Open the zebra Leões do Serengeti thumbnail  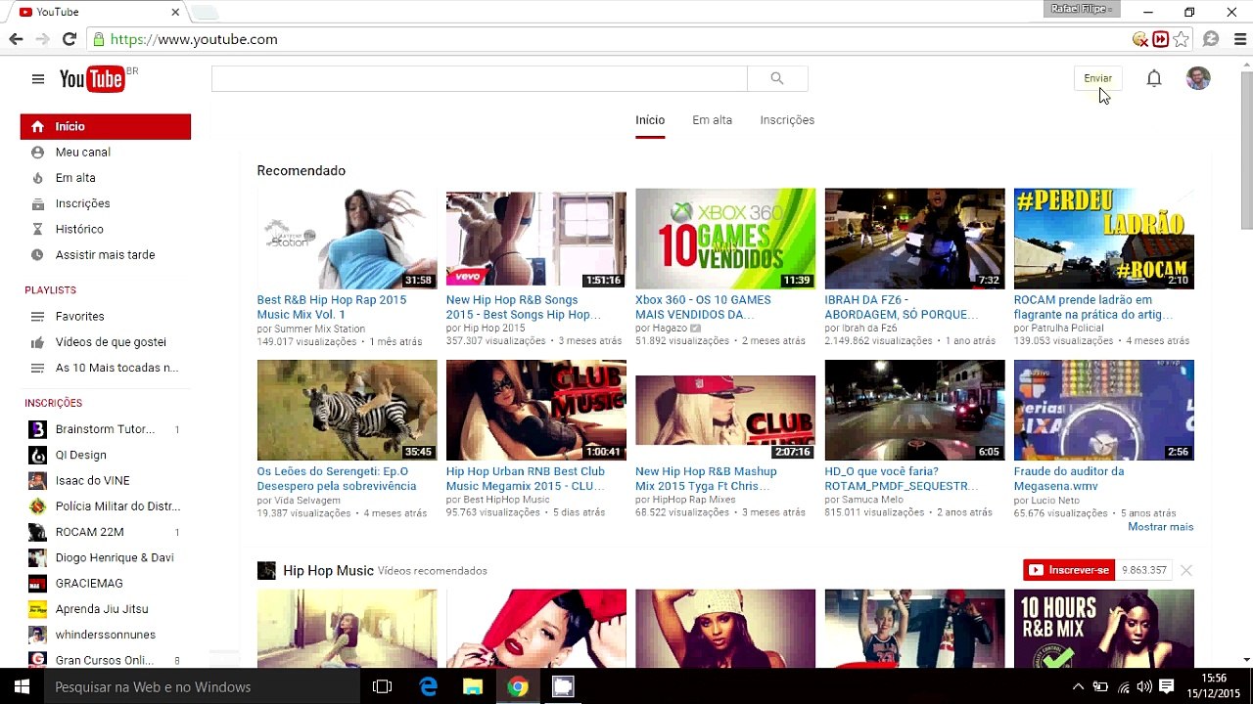click(348, 410)
